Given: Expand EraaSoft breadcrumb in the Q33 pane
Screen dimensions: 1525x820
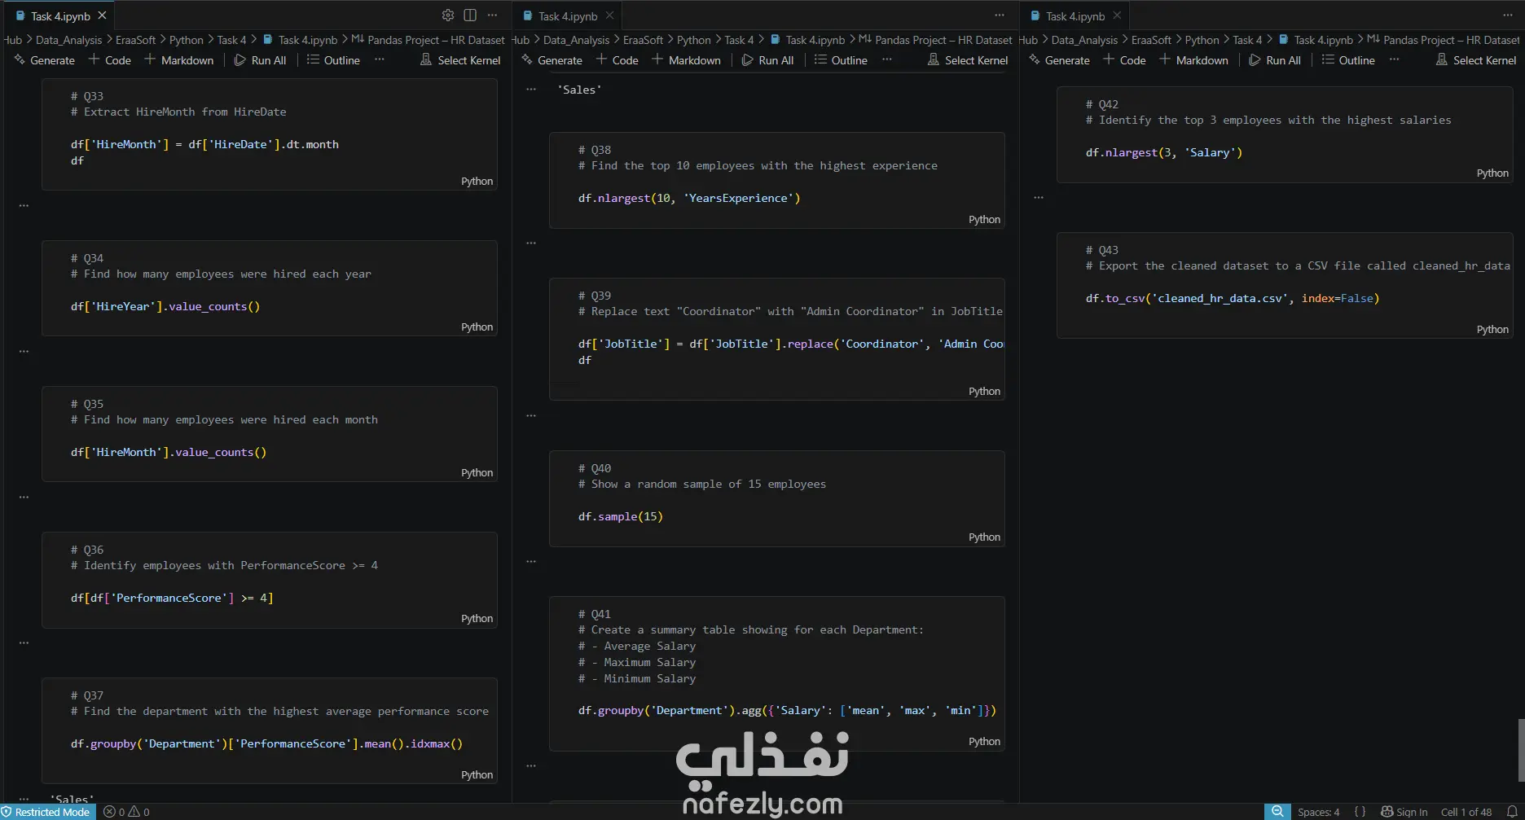Looking at the screenshot, I should tap(135, 40).
